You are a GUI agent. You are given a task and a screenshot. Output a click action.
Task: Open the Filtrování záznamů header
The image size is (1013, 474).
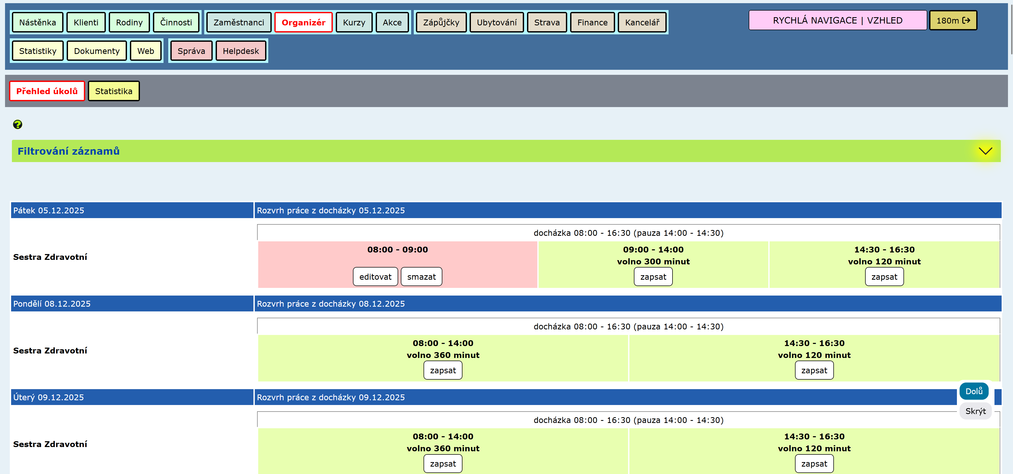coord(69,151)
